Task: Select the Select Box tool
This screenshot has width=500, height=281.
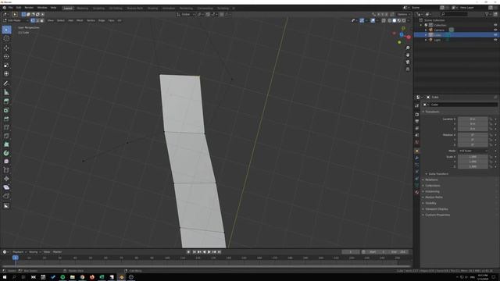Action: 6,30
